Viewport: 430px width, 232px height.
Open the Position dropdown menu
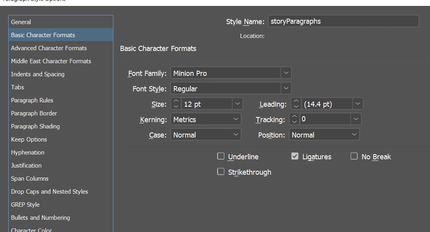(354, 135)
